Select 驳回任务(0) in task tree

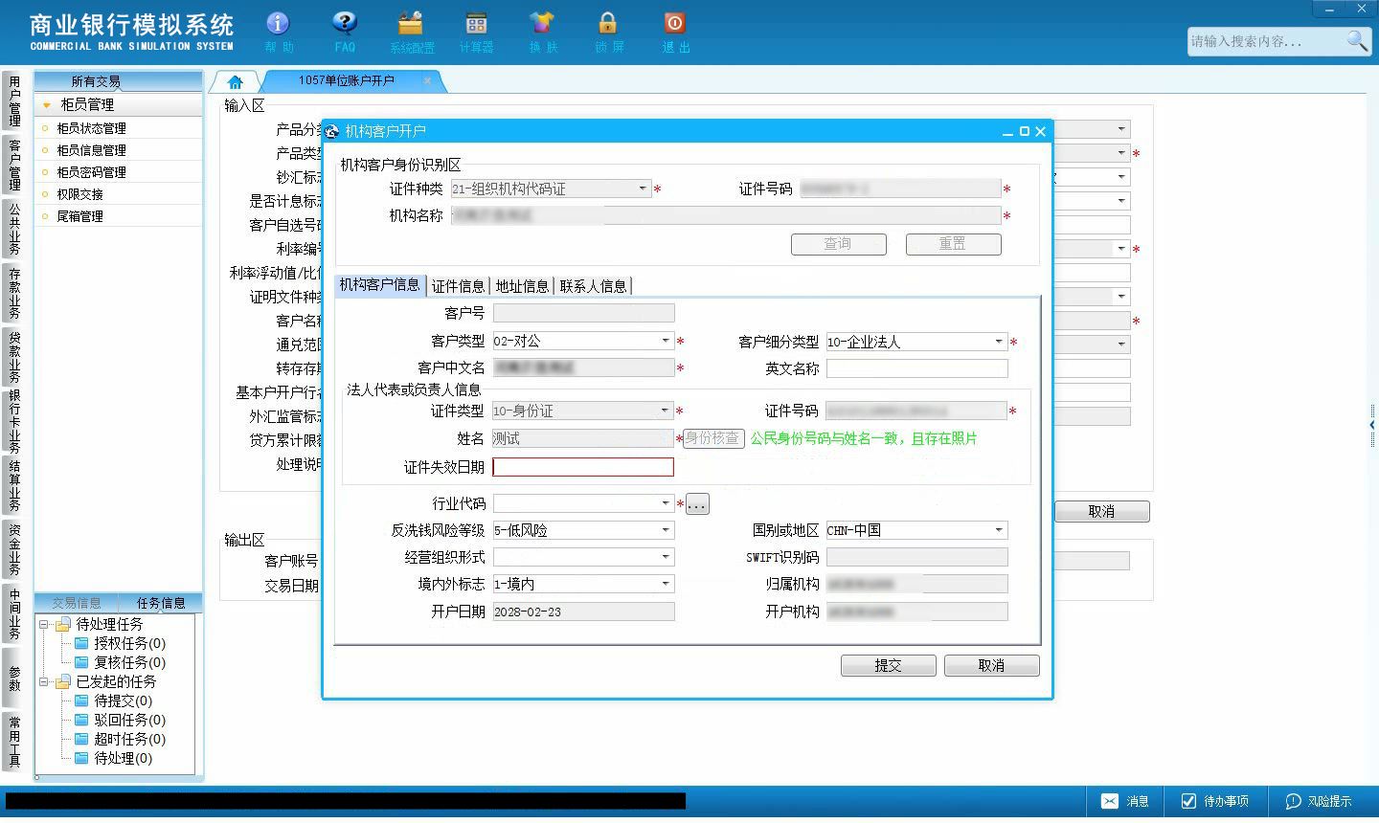(x=129, y=720)
